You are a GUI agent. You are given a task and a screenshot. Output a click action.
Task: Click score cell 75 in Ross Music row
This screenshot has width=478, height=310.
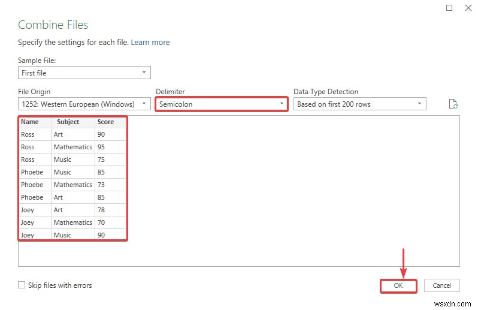(110, 159)
